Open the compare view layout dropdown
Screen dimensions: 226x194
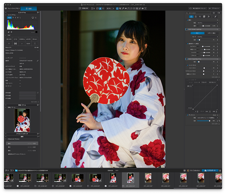[x=93, y=8]
